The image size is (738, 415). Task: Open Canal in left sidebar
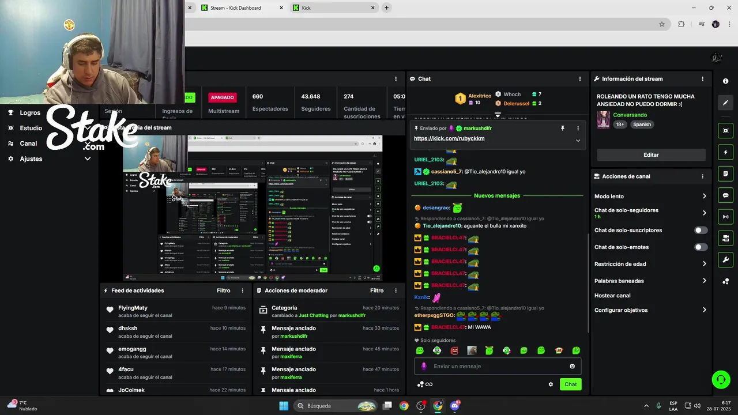pyautogui.click(x=28, y=144)
